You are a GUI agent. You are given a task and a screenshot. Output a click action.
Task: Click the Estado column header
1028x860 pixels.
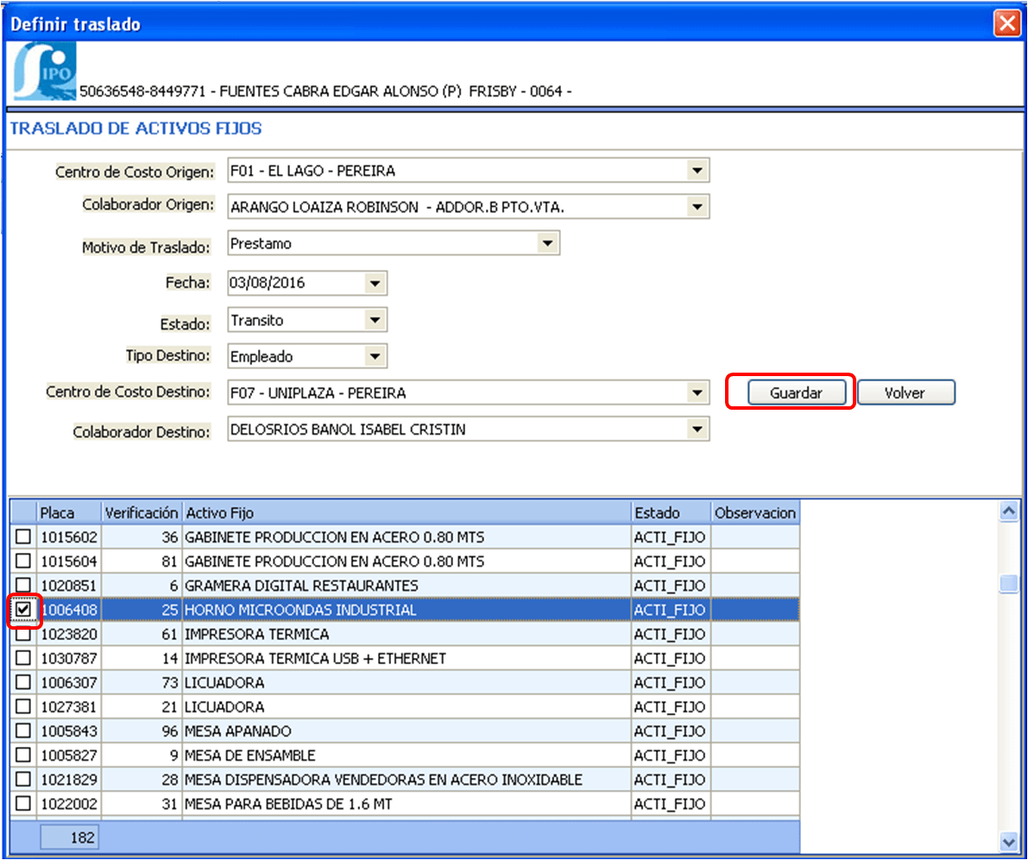[671, 513]
